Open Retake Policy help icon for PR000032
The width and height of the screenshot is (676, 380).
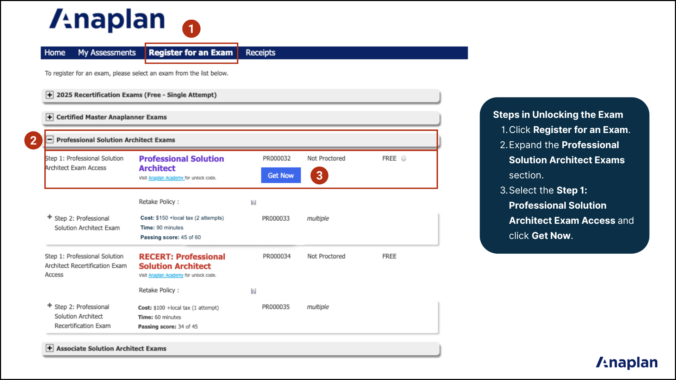[254, 203]
